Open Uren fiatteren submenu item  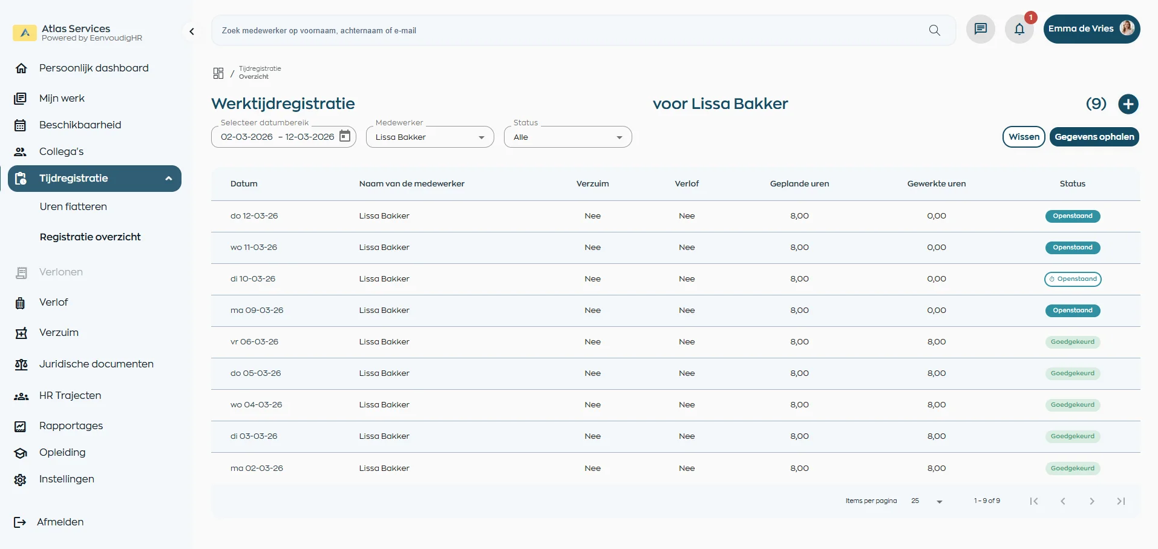73,207
